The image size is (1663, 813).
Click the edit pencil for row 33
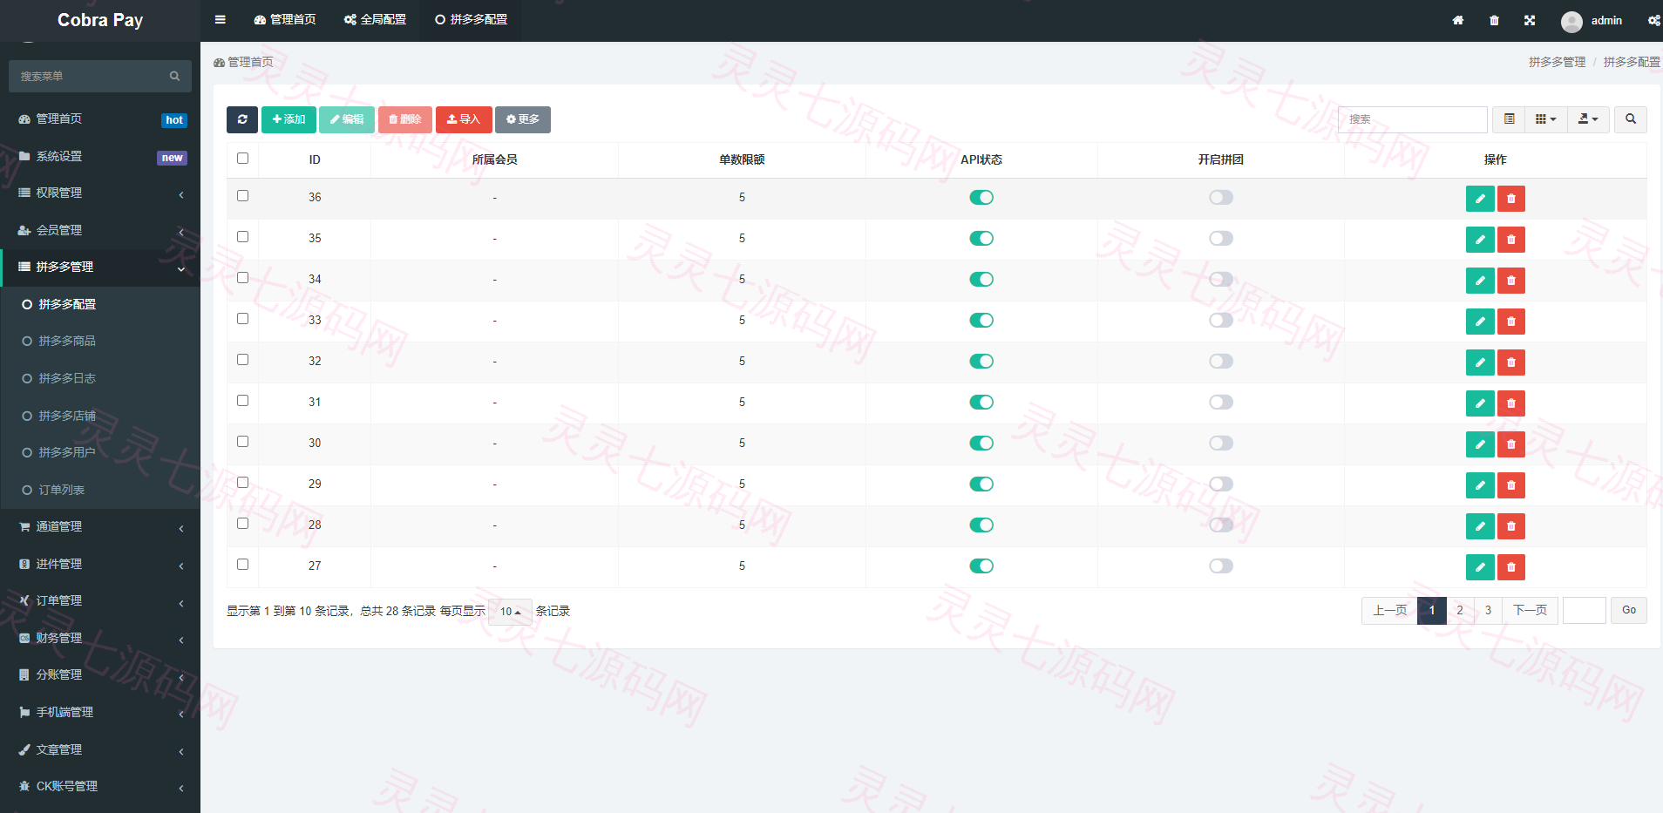[1480, 322]
